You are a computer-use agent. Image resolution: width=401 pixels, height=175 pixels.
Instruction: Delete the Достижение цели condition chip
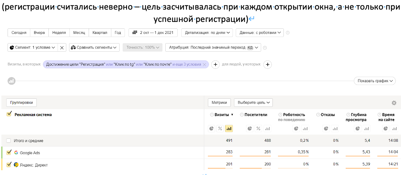pyautogui.click(x=204, y=65)
